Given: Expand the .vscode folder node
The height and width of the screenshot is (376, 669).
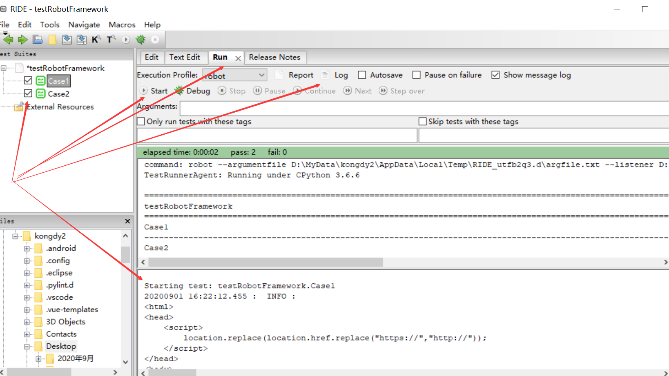Looking at the screenshot, I should [x=27, y=298].
